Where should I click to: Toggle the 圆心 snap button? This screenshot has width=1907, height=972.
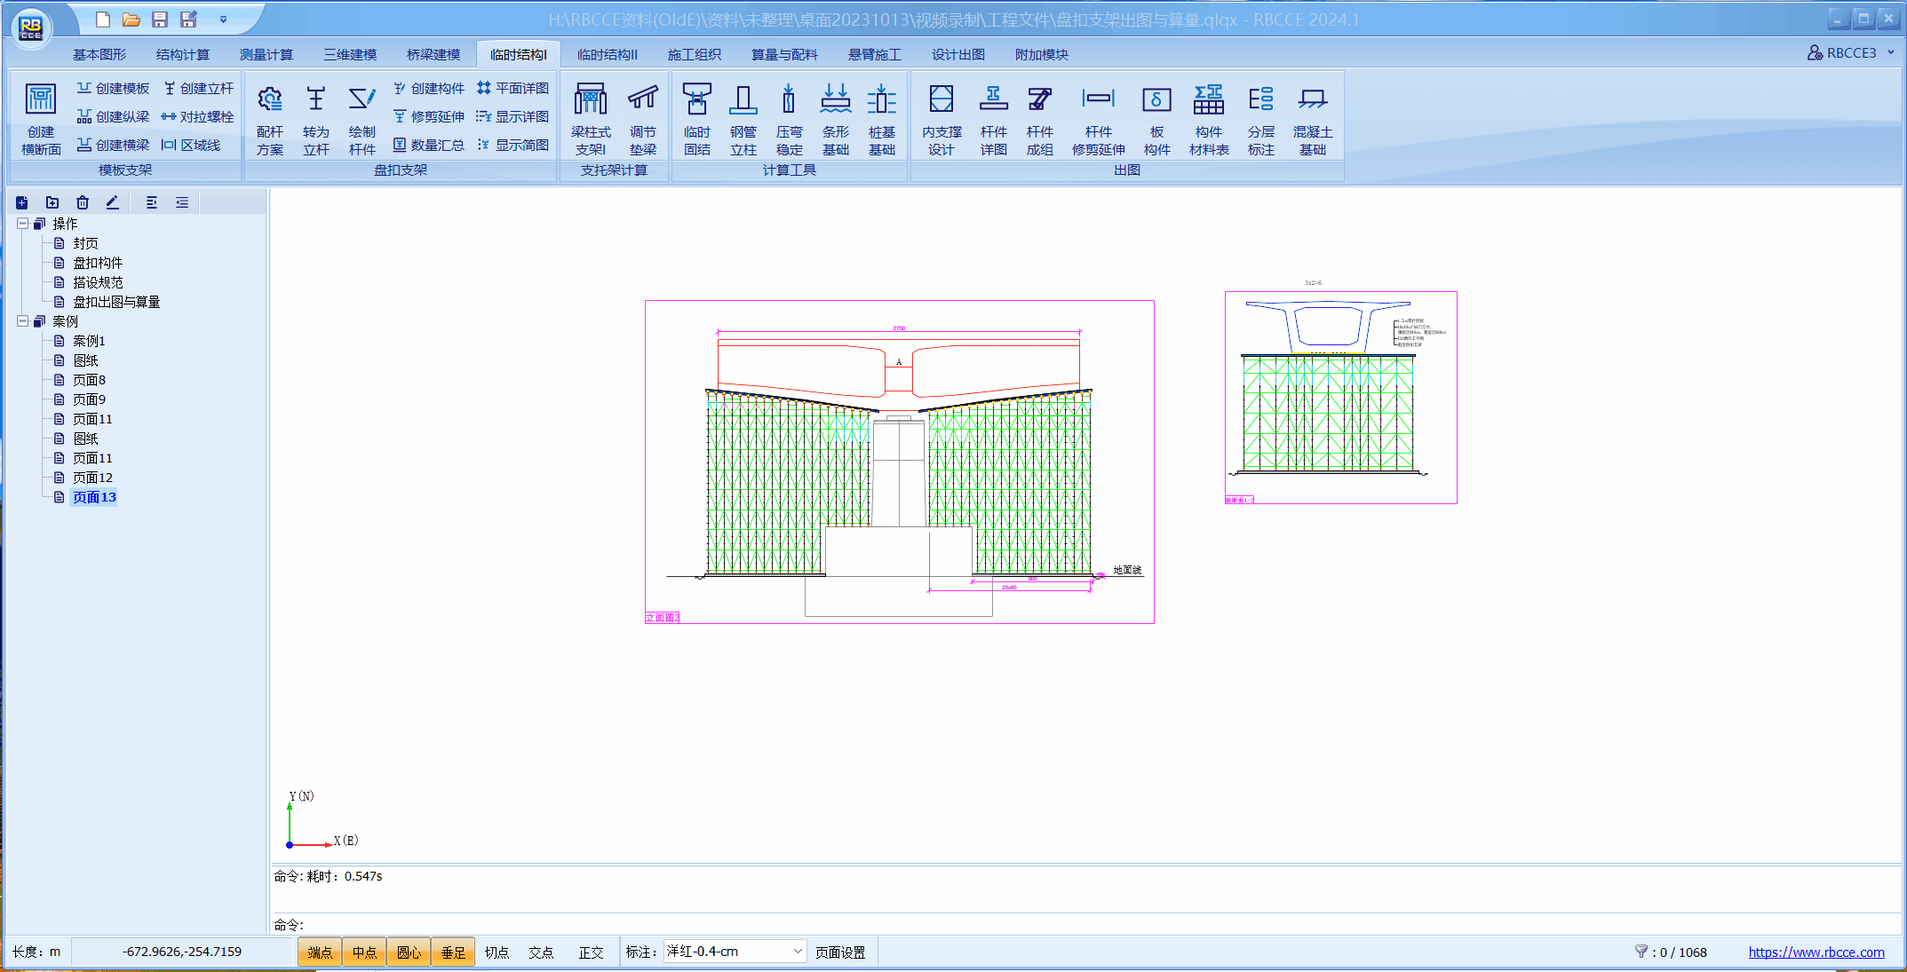(x=409, y=952)
